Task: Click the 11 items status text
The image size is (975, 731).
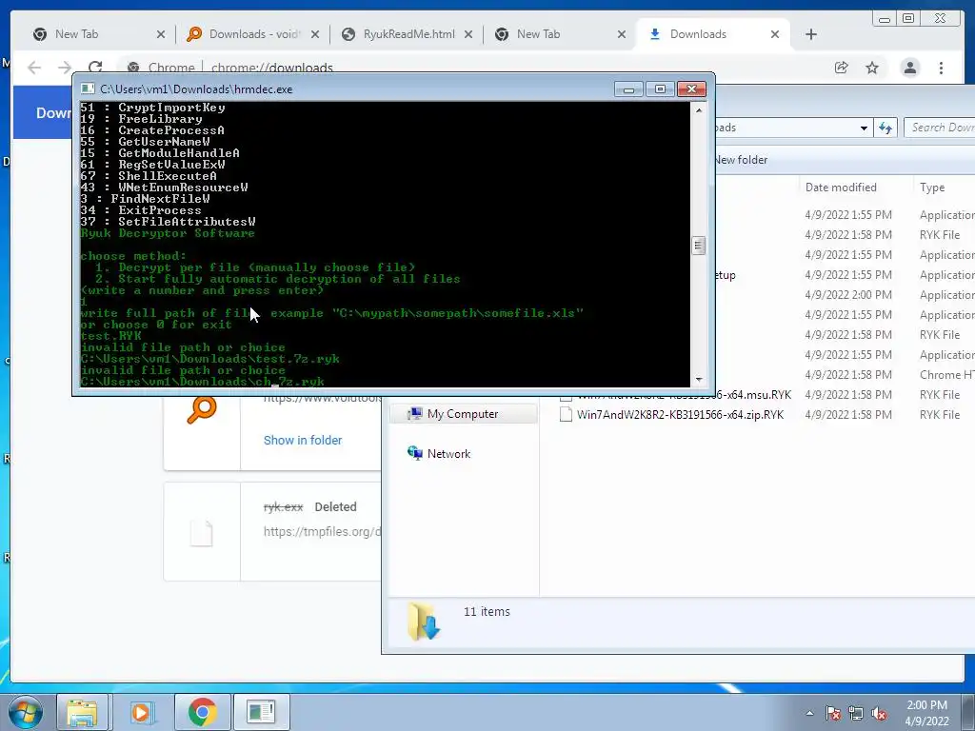Action: [x=487, y=612]
